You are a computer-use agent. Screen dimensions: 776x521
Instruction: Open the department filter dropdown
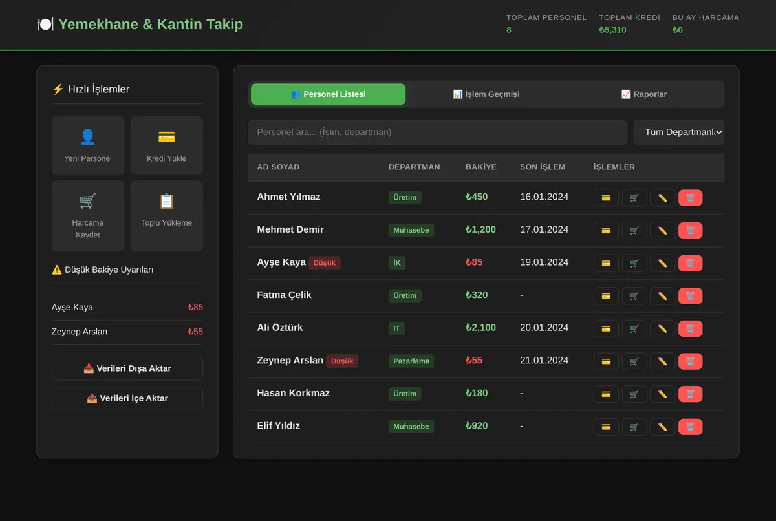coord(678,132)
